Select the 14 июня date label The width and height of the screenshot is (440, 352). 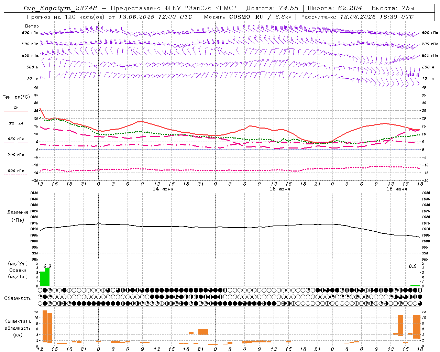click(x=163, y=189)
